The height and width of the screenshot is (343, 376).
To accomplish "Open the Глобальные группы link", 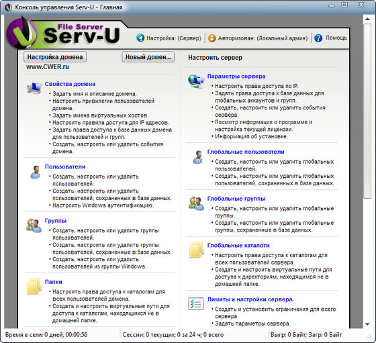I will [x=236, y=199].
